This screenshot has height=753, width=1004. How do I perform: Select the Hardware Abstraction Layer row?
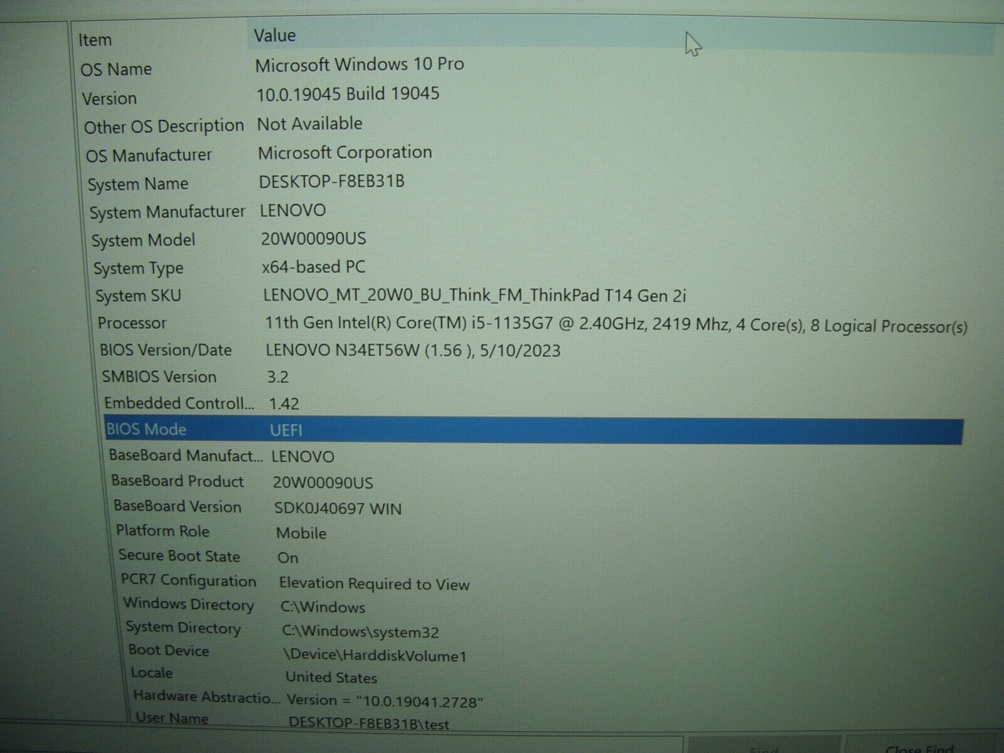(x=533, y=698)
